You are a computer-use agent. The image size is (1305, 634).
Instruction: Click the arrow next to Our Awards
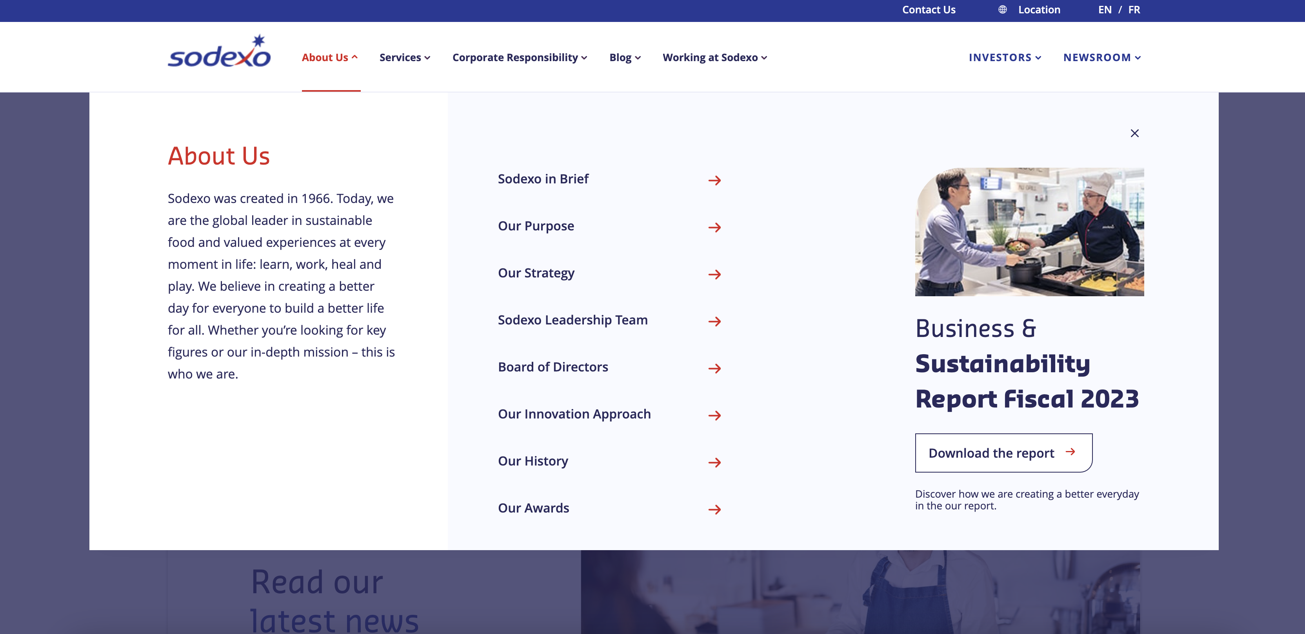714,509
